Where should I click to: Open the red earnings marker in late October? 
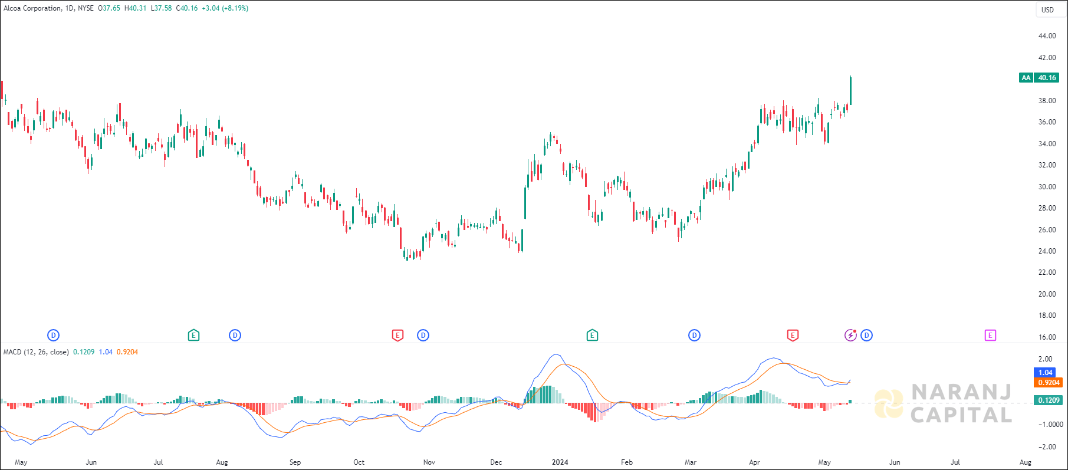[x=397, y=336]
